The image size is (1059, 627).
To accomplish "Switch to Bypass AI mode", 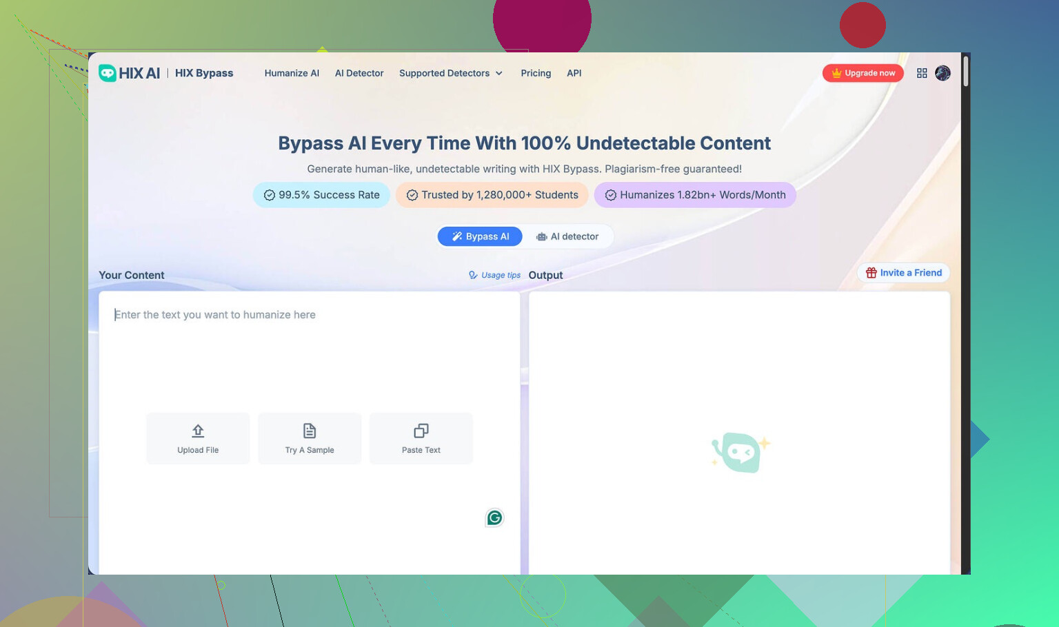I will point(480,236).
